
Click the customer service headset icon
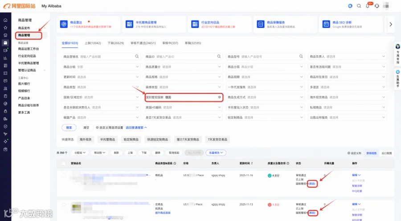(x=376, y=6)
